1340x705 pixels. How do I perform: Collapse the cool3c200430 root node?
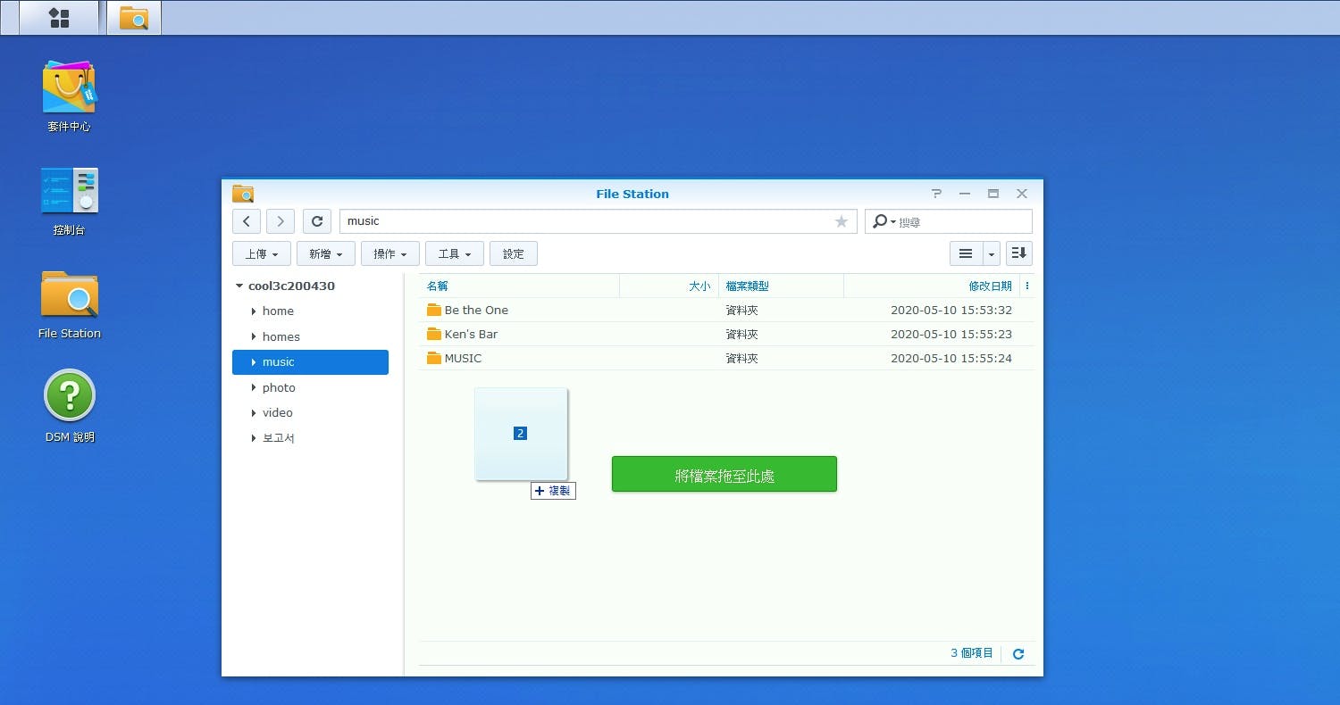[239, 286]
